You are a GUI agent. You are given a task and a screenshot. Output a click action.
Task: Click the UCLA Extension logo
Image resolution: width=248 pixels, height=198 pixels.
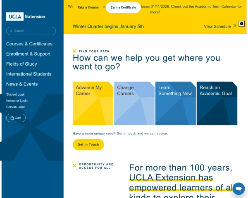pyautogui.click(x=26, y=16)
